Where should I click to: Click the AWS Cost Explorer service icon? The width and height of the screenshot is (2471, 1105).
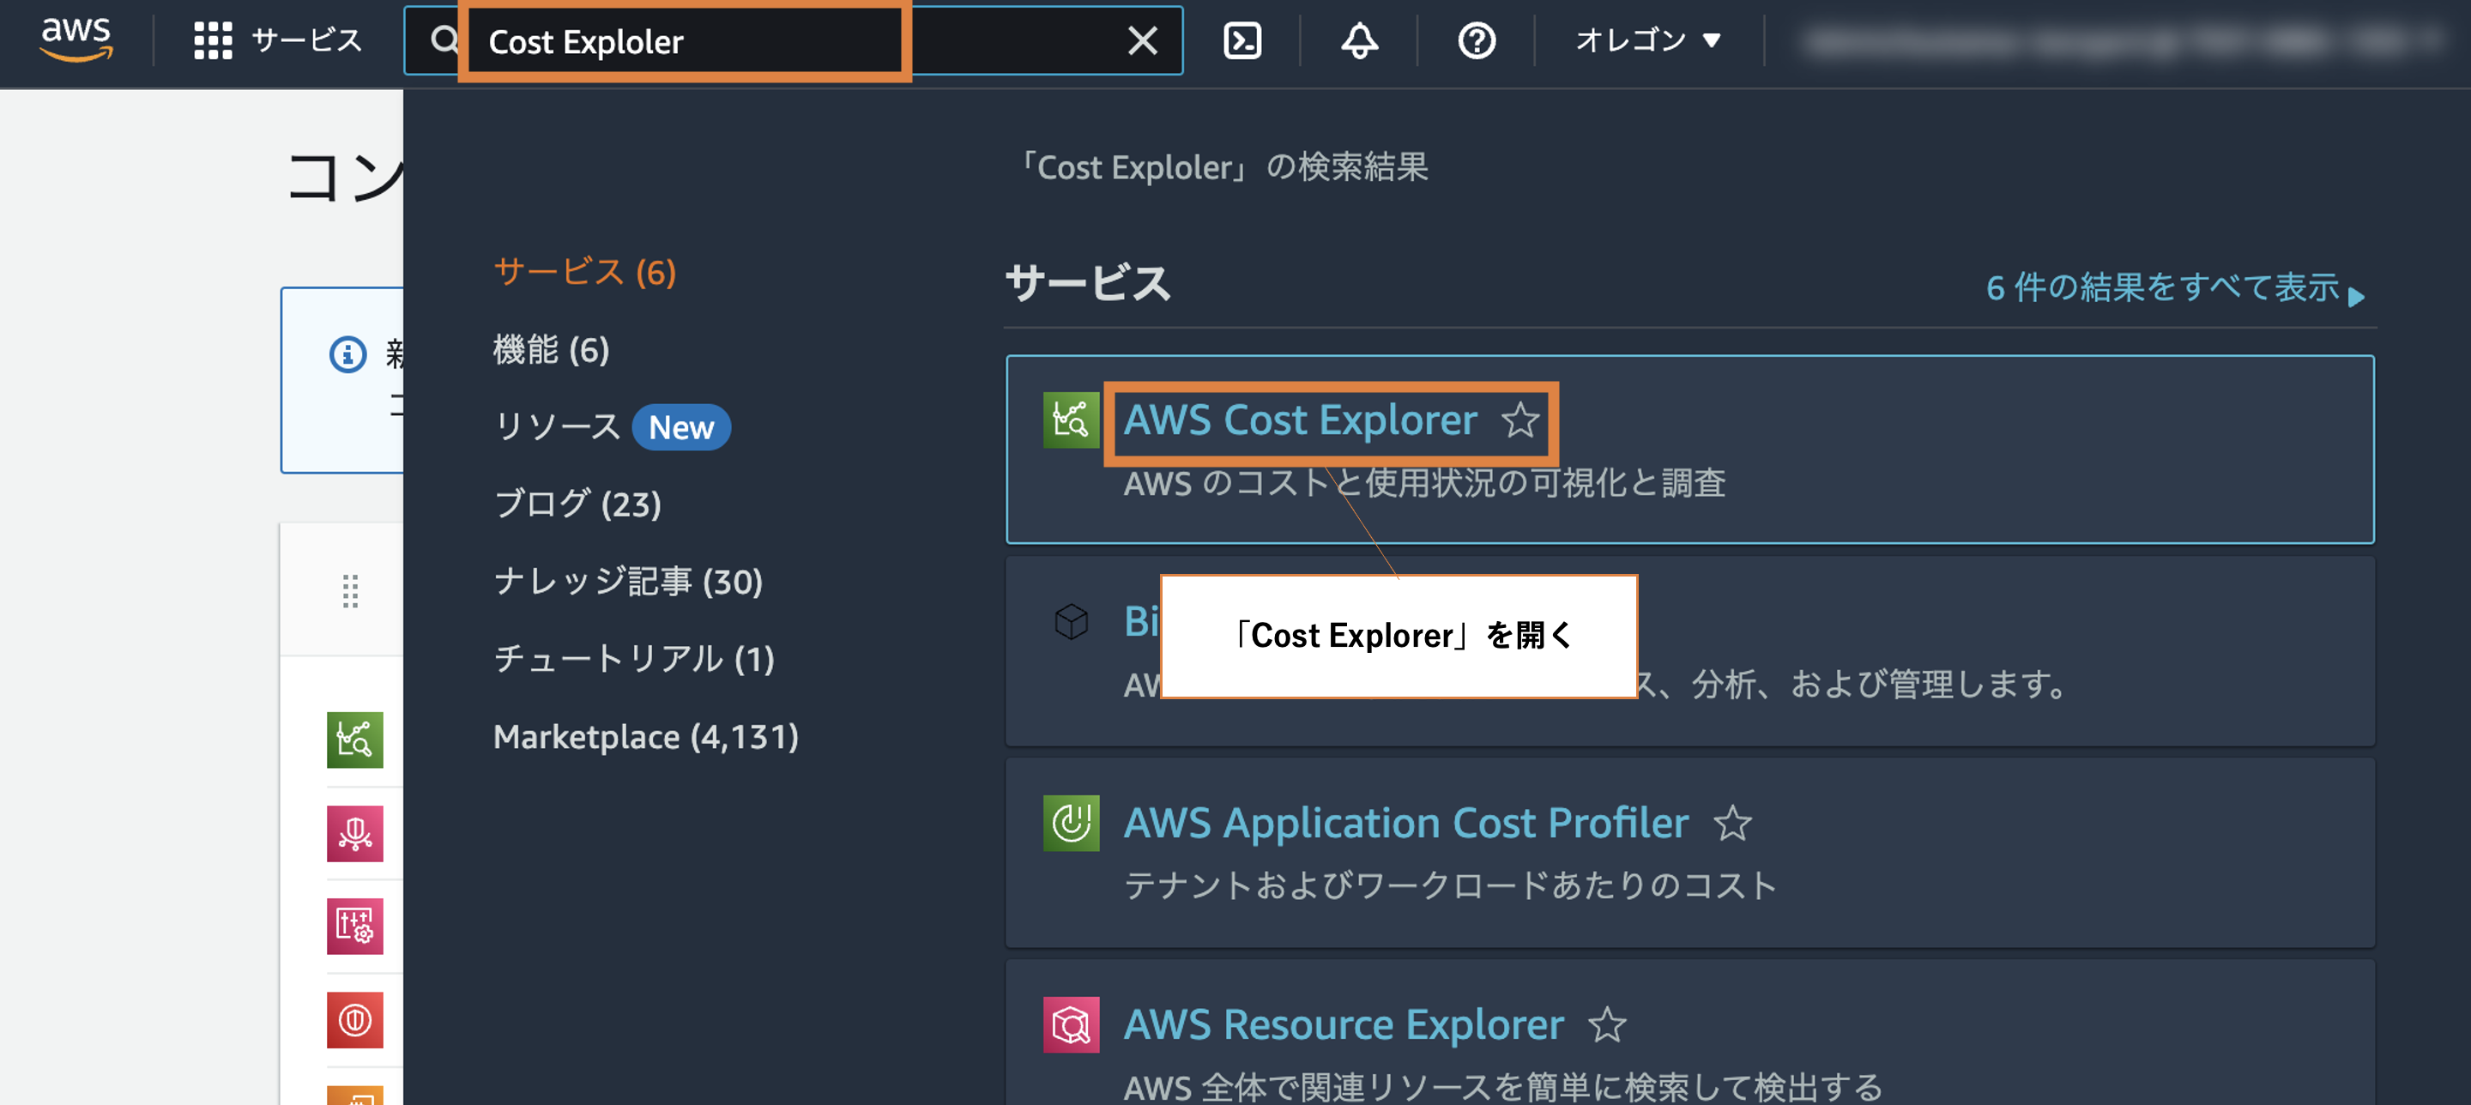coord(1071,420)
